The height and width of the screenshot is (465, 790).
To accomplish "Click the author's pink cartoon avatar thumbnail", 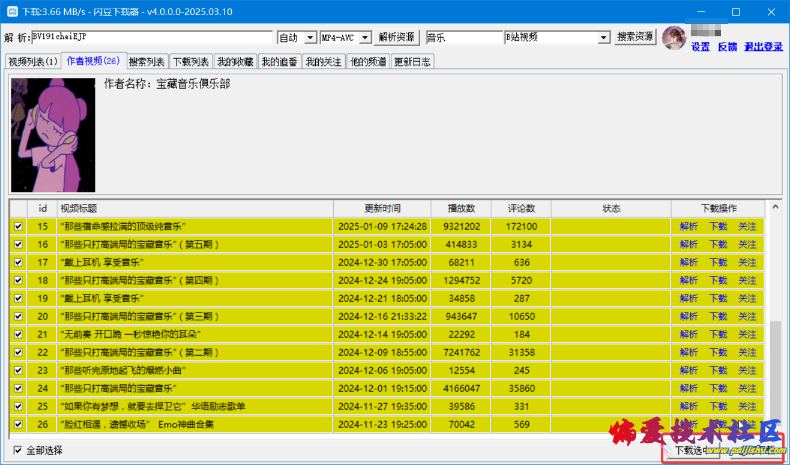I will click(53, 135).
